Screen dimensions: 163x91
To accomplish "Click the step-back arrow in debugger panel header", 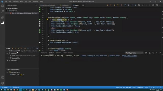I will (12, 48).
